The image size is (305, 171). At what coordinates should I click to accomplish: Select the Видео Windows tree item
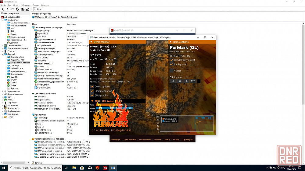click(16, 57)
